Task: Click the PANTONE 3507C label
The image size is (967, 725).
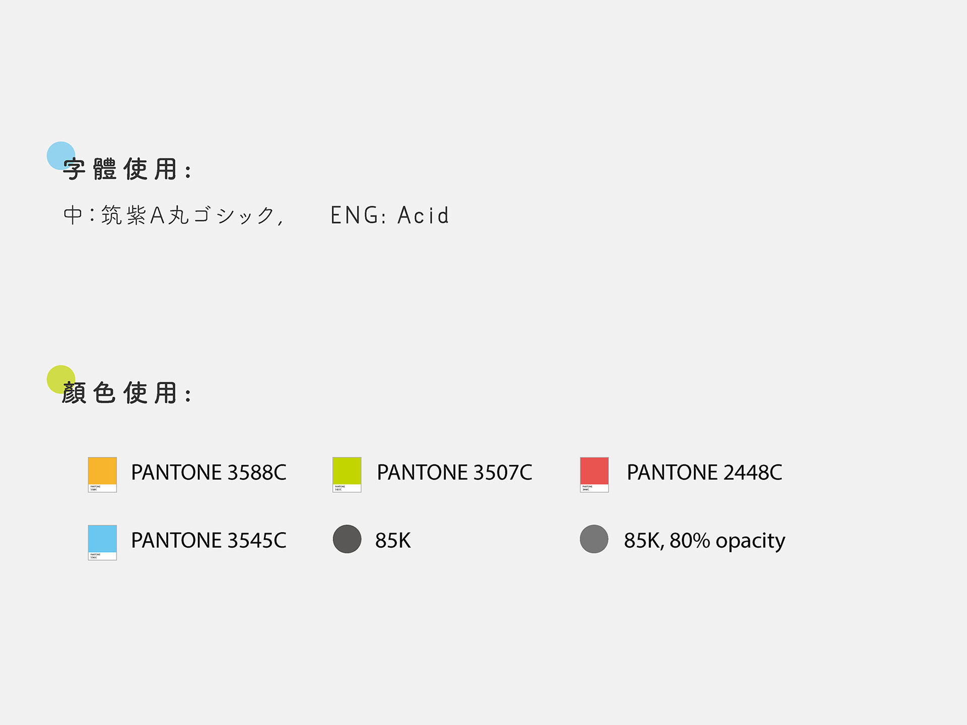Action: click(454, 472)
